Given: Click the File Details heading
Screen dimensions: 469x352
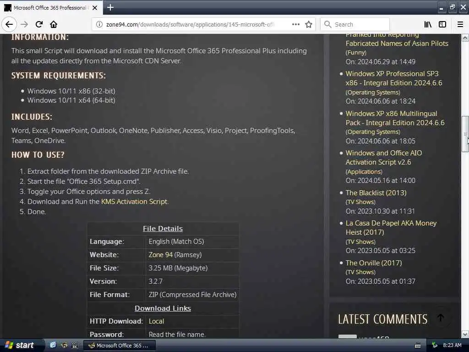Looking at the screenshot, I should click(163, 228).
